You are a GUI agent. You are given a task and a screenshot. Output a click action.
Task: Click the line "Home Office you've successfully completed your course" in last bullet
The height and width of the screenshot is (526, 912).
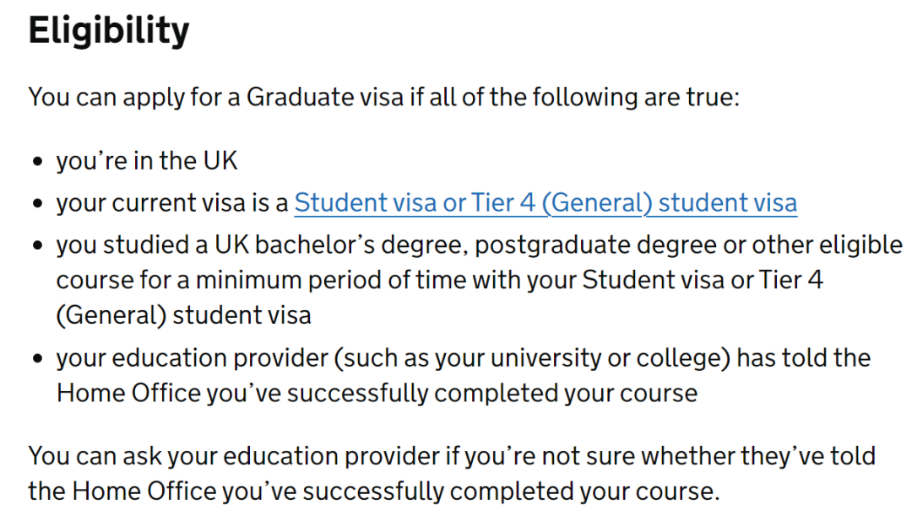(377, 393)
